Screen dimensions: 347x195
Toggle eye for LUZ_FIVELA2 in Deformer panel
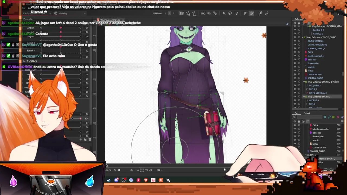(295, 85)
